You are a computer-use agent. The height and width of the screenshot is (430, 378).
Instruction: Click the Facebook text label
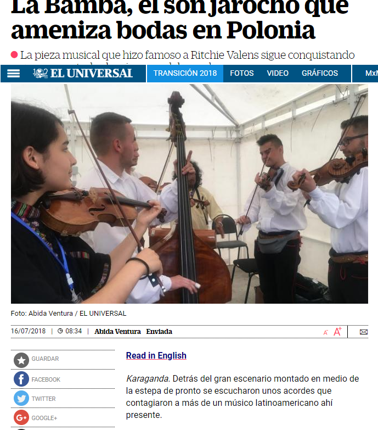click(x=46, y=379)
